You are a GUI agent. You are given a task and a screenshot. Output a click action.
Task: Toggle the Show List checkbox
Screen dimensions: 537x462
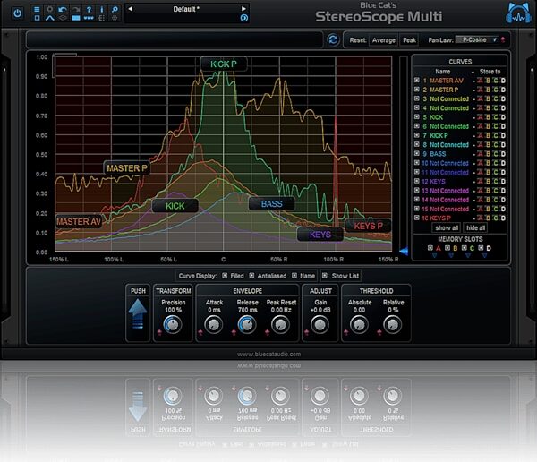[x=325, y=275]
